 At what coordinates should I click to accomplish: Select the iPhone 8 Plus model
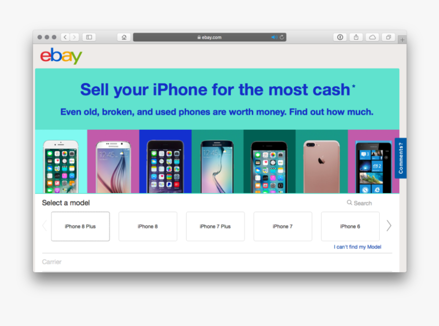point(80,226)
